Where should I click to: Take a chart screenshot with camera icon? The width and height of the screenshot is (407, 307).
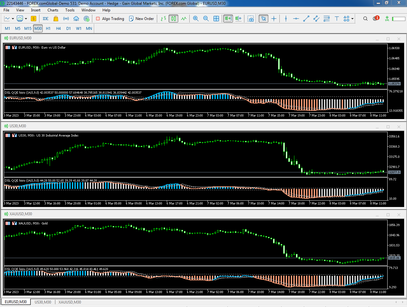point(251,19)
